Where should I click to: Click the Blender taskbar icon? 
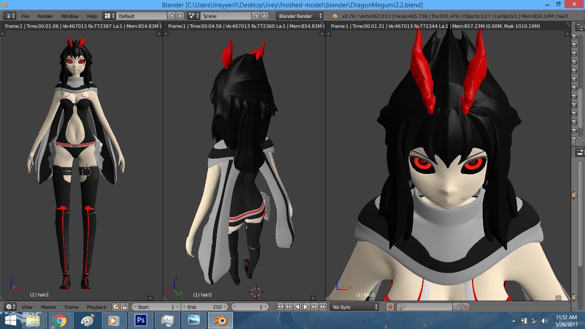[220, 320]
